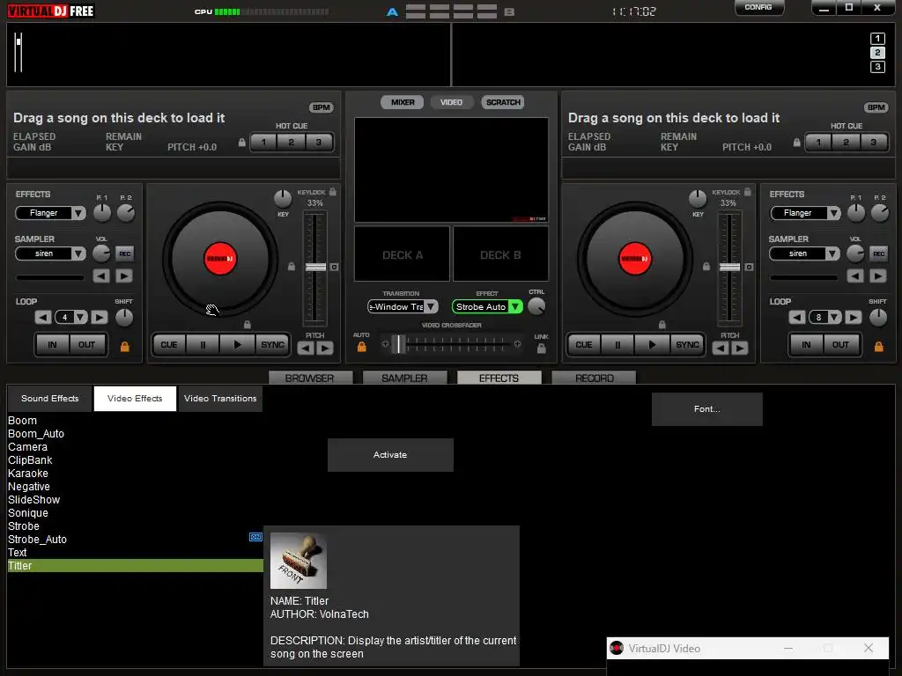This screenshot has height=676, width=902.
Task: Switch to the RECORD tab
Action: tap(595, 378)
